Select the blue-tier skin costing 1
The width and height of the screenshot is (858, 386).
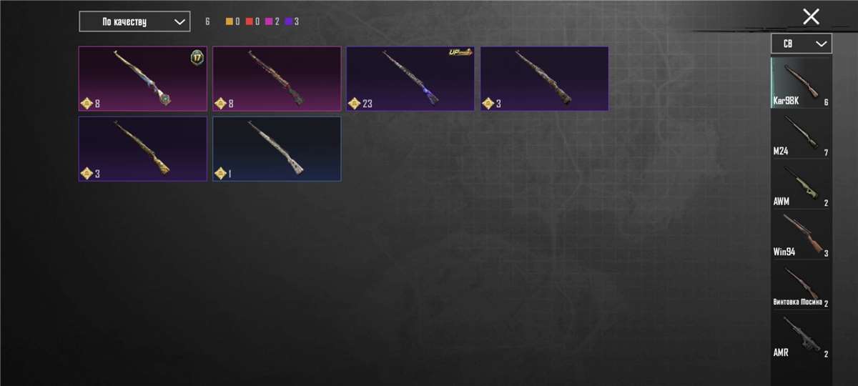click(x=277, y=149)
